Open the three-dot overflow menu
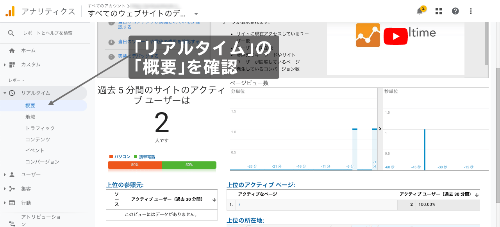 [470, 11]
